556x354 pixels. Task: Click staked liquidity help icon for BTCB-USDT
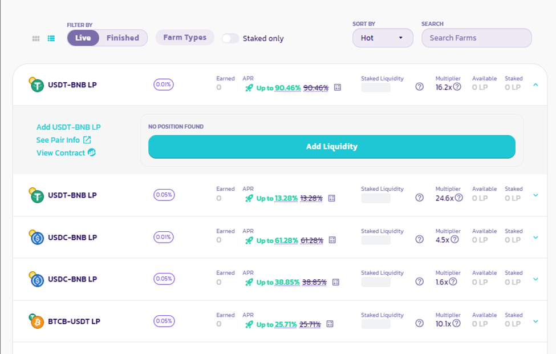(x=420, y=323)
